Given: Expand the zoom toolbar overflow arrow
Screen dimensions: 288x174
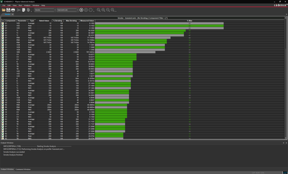Looking at the screenshot, I should (x=116, y=11).
